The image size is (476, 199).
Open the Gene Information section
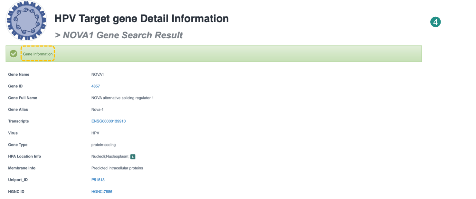pos(38,54)
